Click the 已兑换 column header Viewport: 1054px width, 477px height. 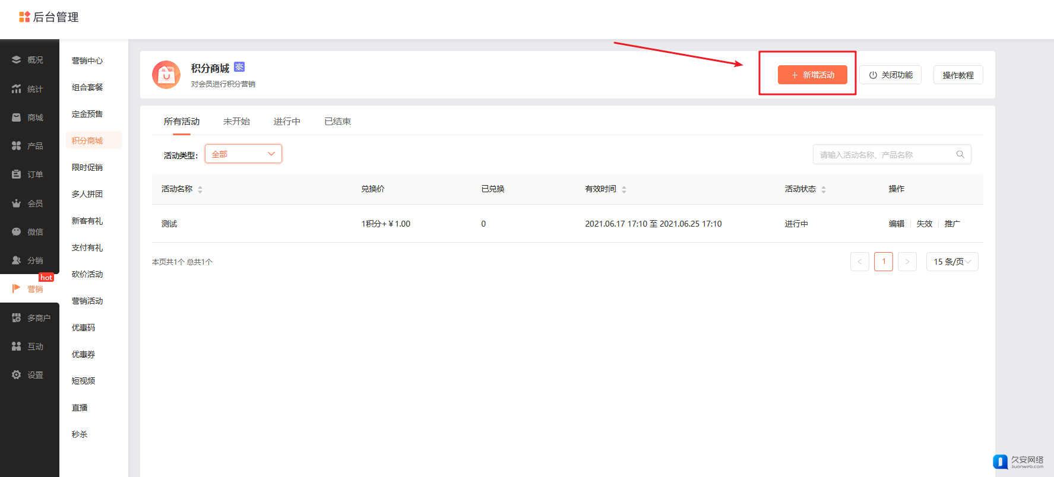pos(493,189)
